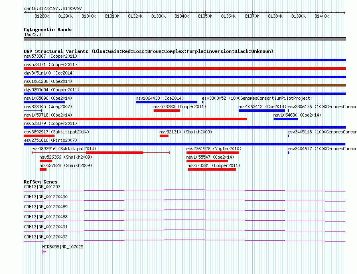Open variant dgv3051n100 (Coe2014)
The height and width of the screenshot is (274, 357).
point(185,77)
